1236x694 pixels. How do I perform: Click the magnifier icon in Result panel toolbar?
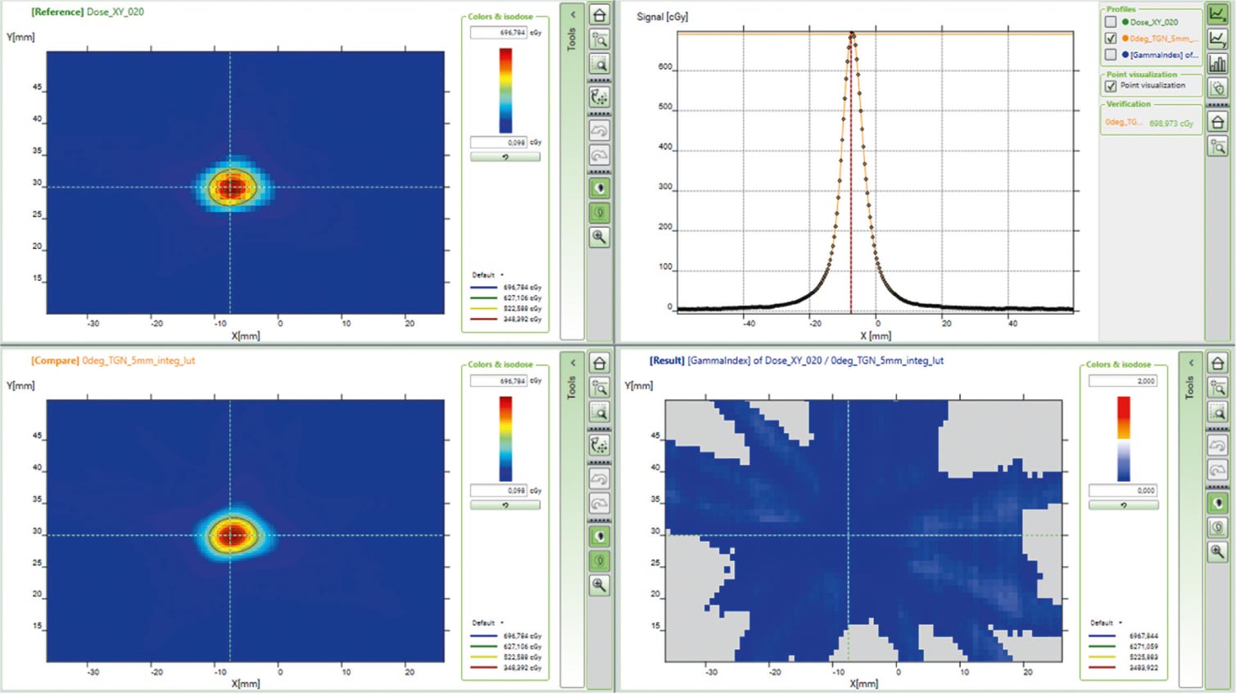coord(1217,551)
